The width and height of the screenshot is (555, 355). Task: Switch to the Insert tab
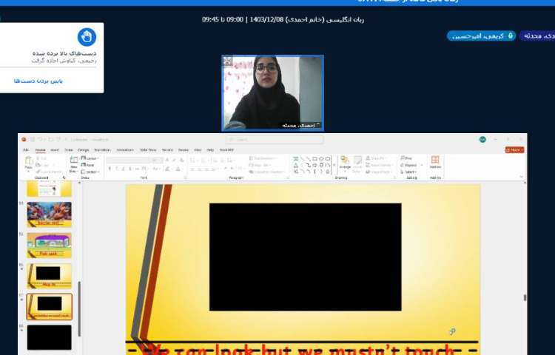(x=55, y=150)
